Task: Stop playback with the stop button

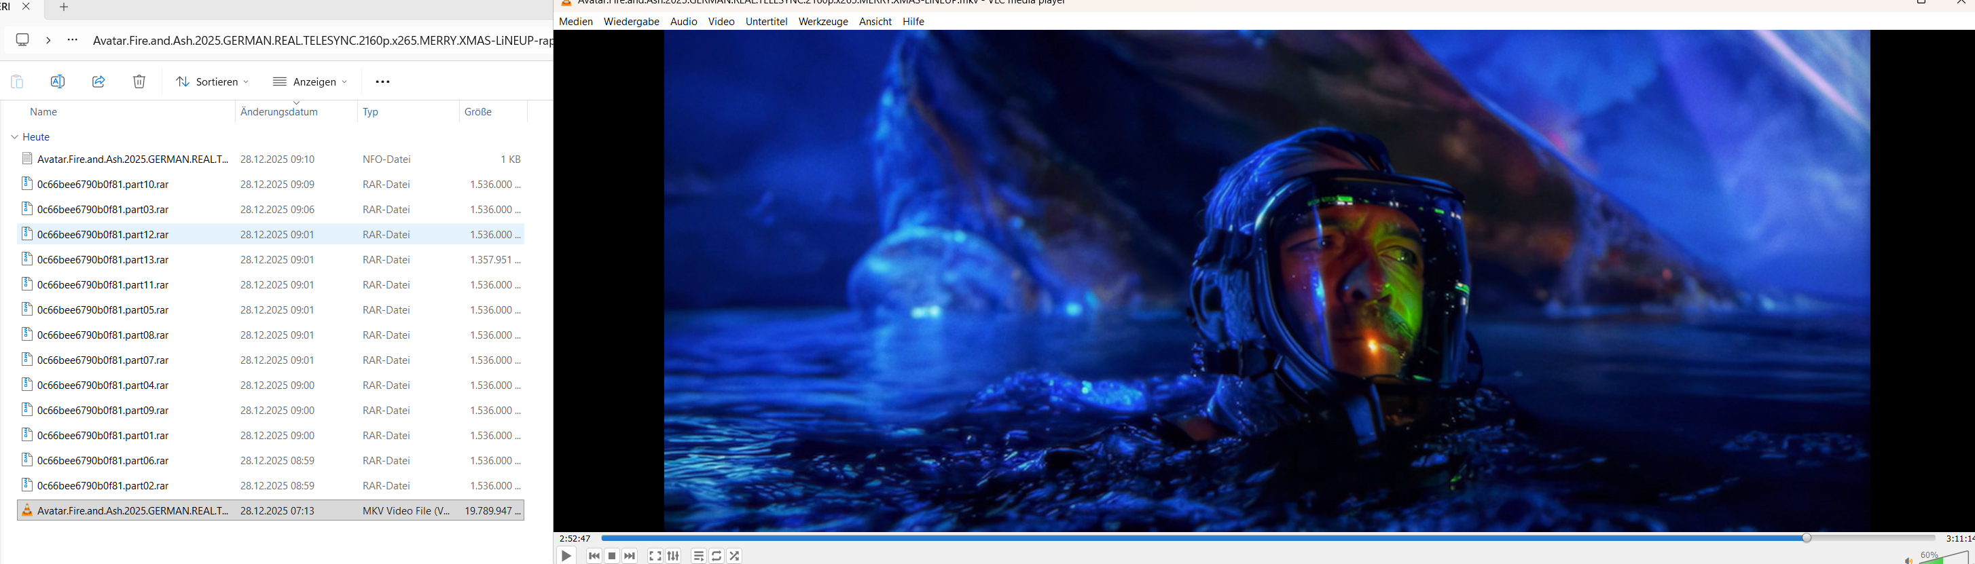Action: [612, 557]
